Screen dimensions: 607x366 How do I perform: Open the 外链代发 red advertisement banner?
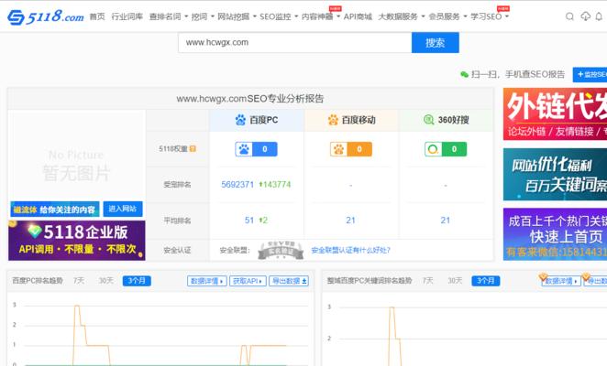[555, 114]
